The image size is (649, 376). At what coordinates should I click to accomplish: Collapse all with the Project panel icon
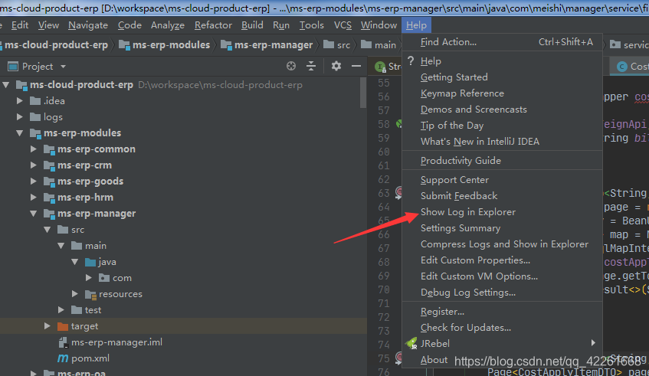pos(311,66)
